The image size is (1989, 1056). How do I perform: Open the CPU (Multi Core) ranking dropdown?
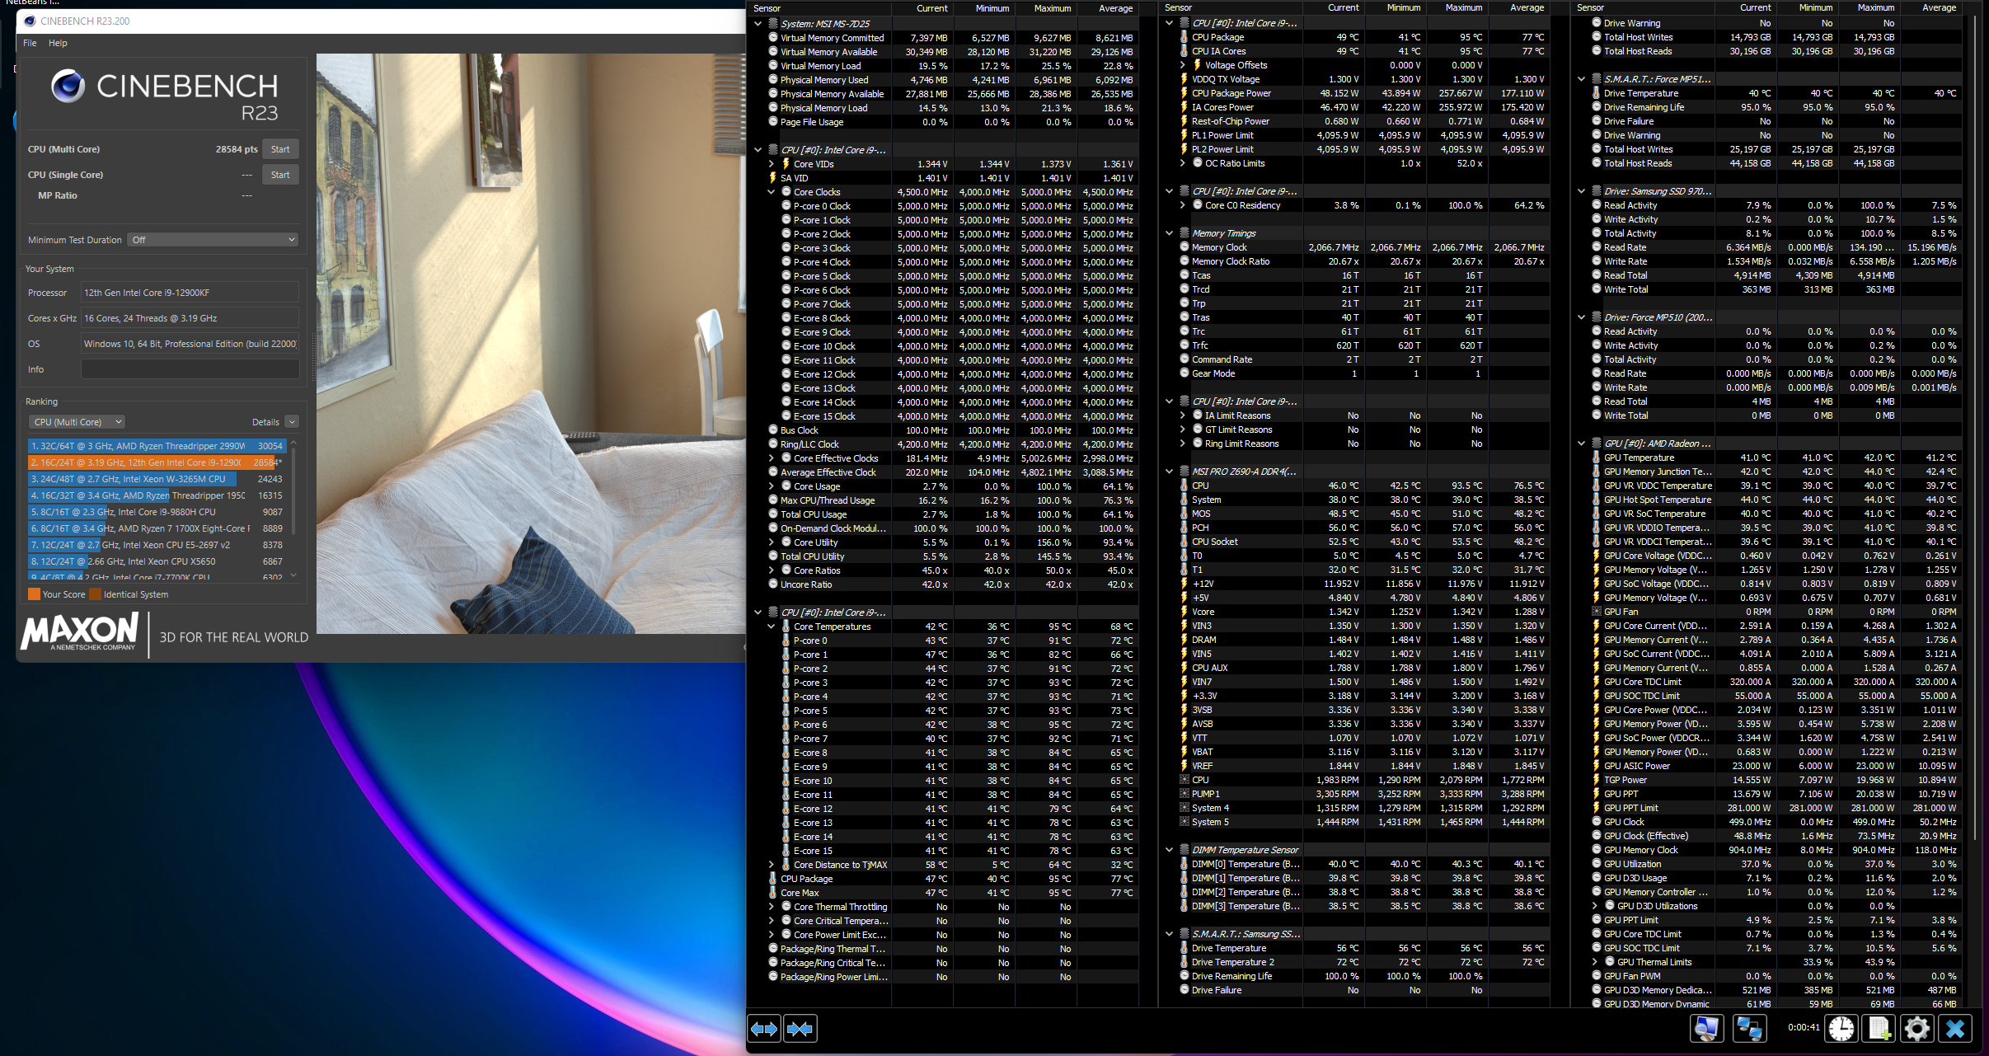(77, 422)
